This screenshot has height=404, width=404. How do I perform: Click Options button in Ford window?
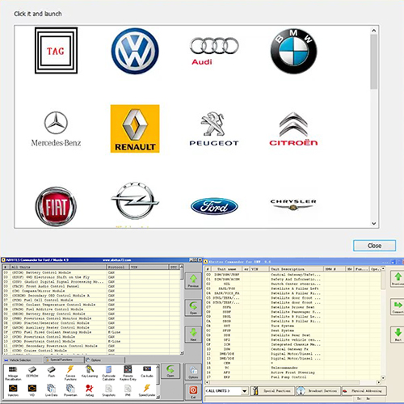[193, 372]
